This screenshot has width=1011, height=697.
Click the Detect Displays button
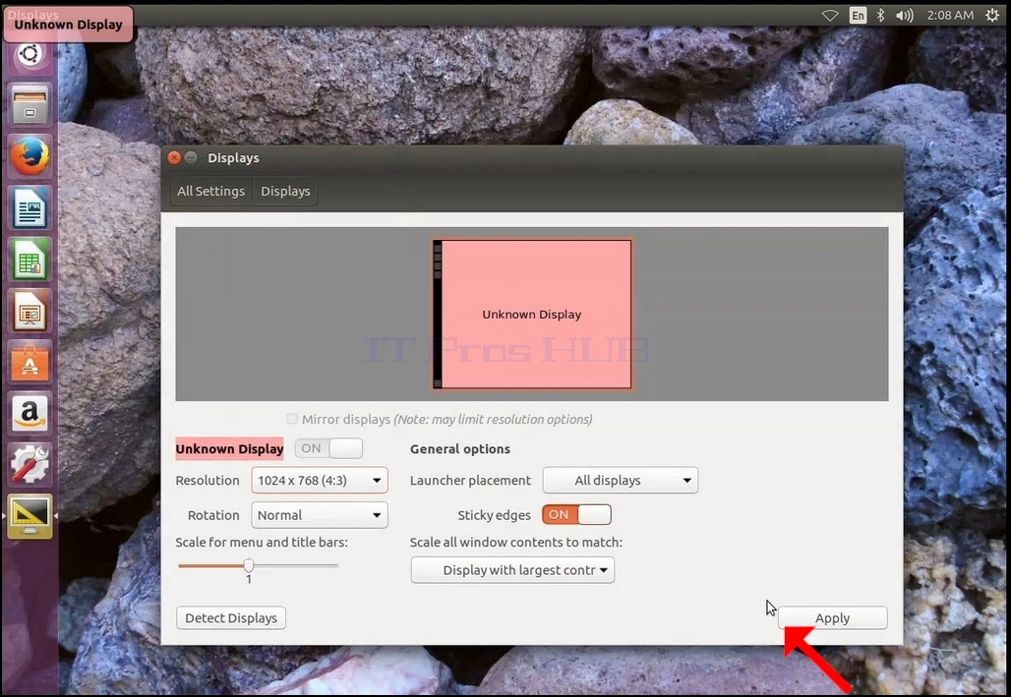click(x=231, y=617)
